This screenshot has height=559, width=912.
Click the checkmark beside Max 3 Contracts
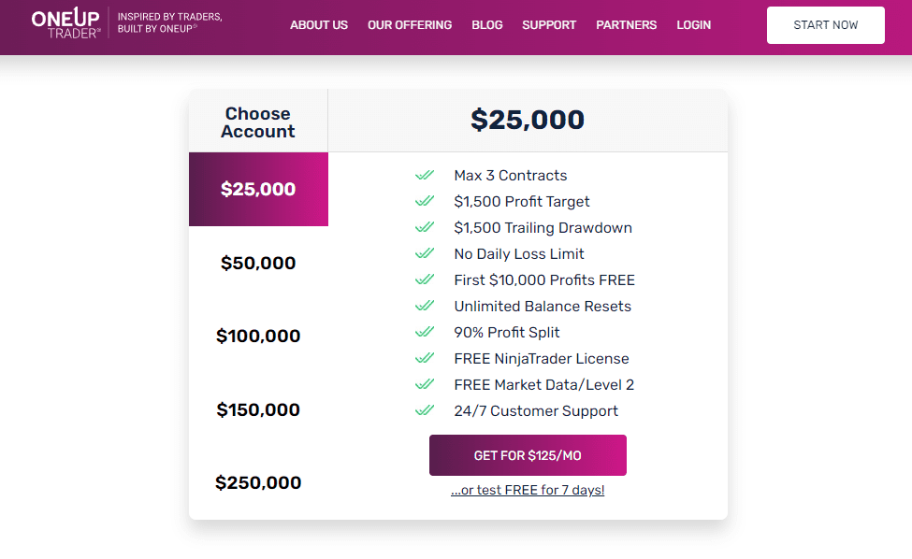425,175
